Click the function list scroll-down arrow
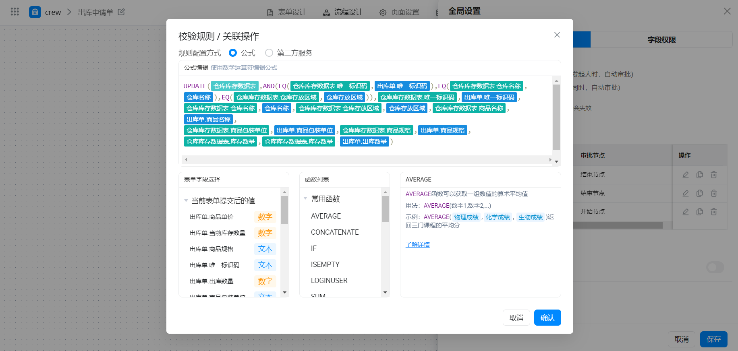 pos(385,293)
